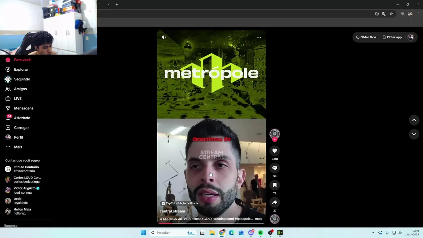Open the spinning sound disc below share
The width and height of the screenshot is (423, 238).
[x=275, y=219]
